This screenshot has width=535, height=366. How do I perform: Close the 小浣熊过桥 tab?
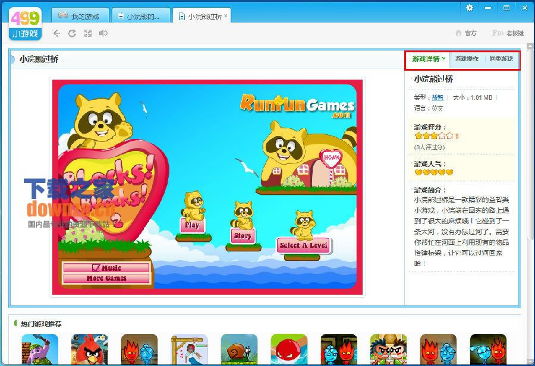225,15
